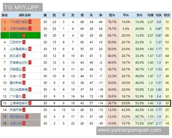Click the red badge next to 上海绿地申花

click(x=30, y=103)
